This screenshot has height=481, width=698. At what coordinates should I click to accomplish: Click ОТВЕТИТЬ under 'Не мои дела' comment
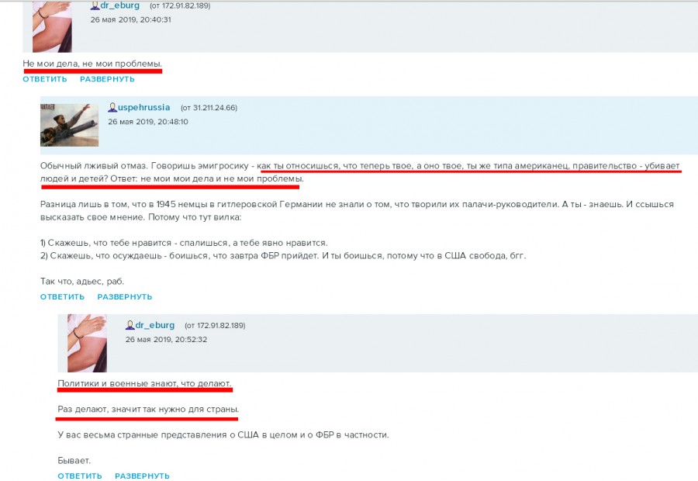45,79
